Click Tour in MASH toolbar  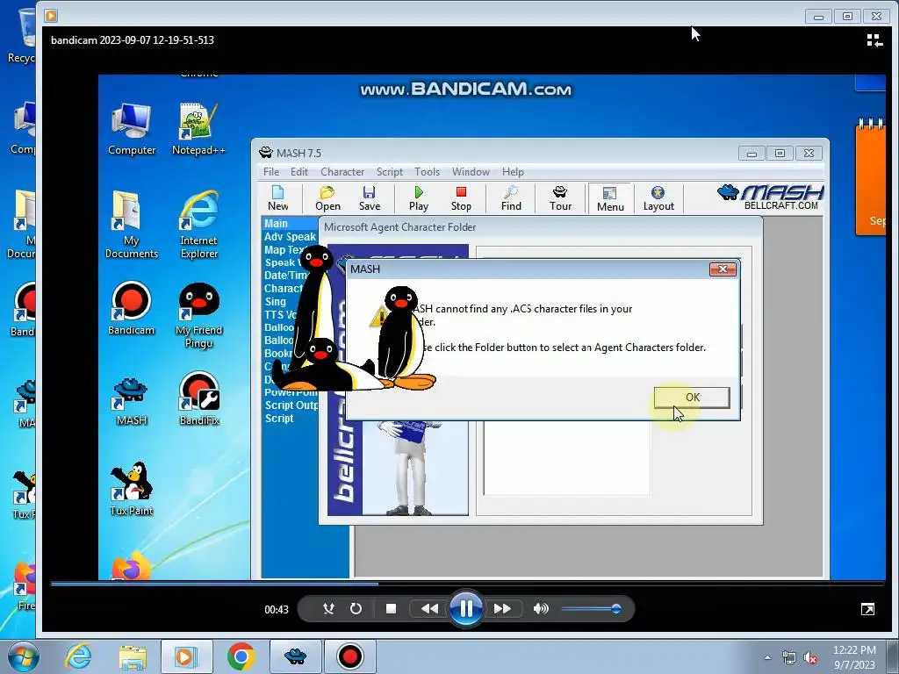(x=560, y=198)
